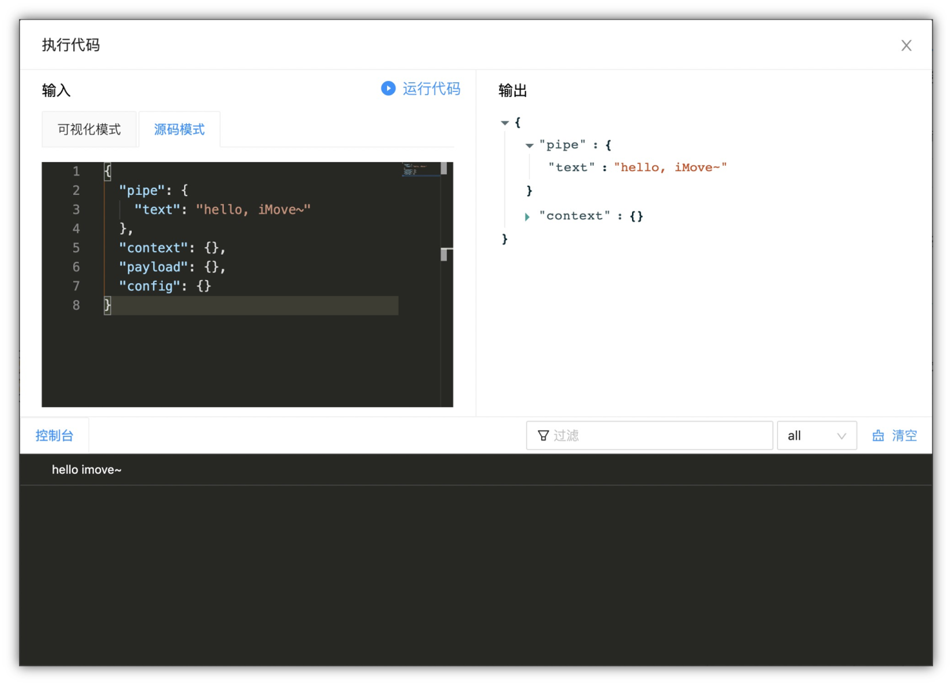Click the "text" key in output tree
The width and height of the screenshot is (952, 685).
pos(571,167)
